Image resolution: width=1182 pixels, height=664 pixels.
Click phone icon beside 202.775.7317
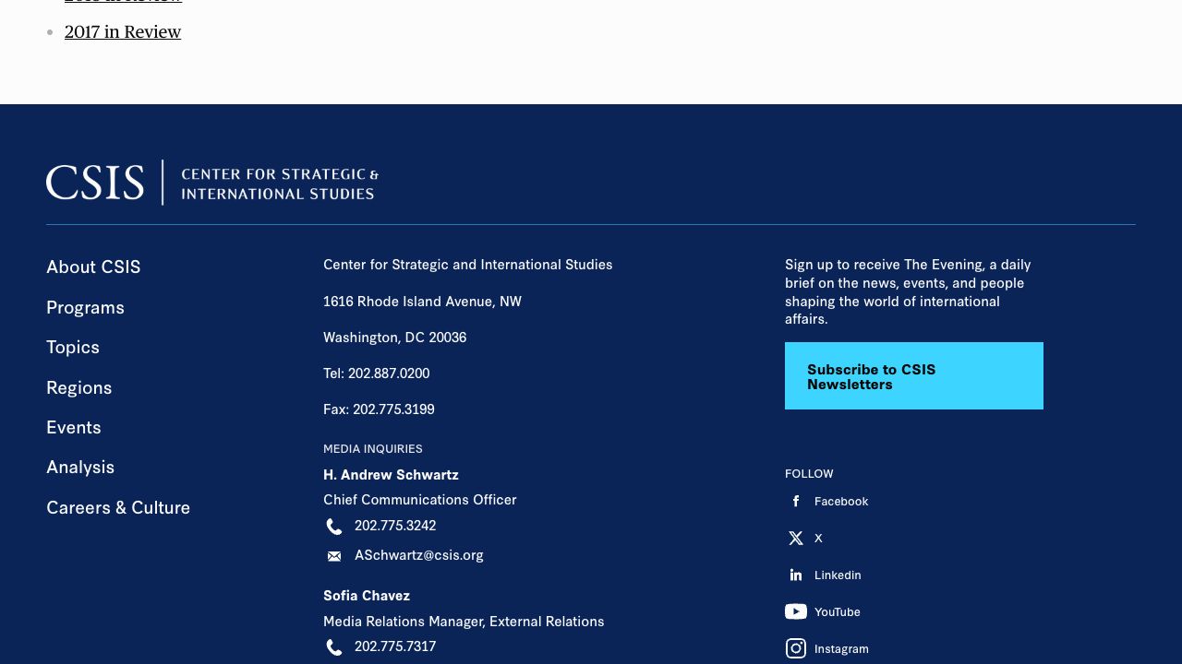(x=334, y=647)
